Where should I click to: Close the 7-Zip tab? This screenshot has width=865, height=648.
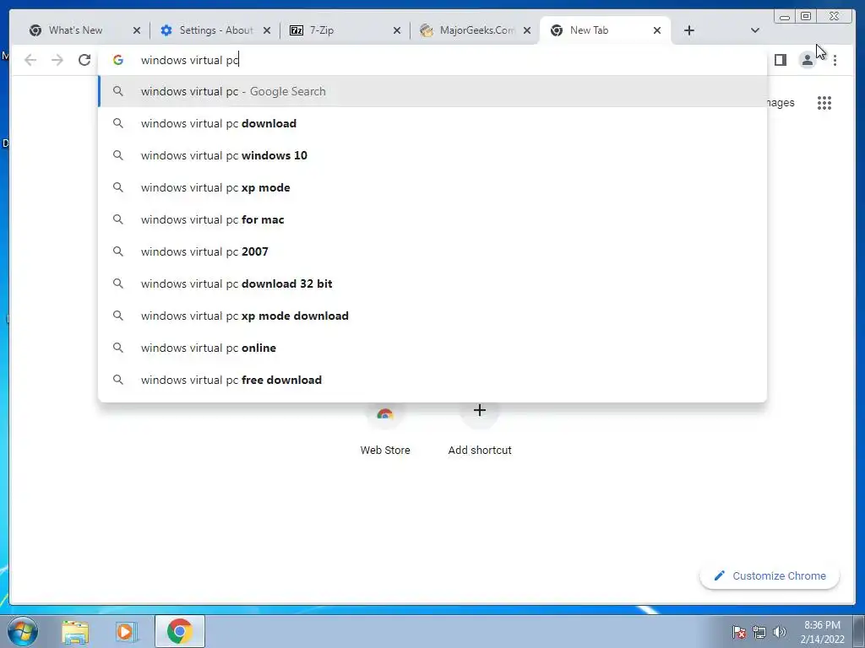(x=397, y=30)
